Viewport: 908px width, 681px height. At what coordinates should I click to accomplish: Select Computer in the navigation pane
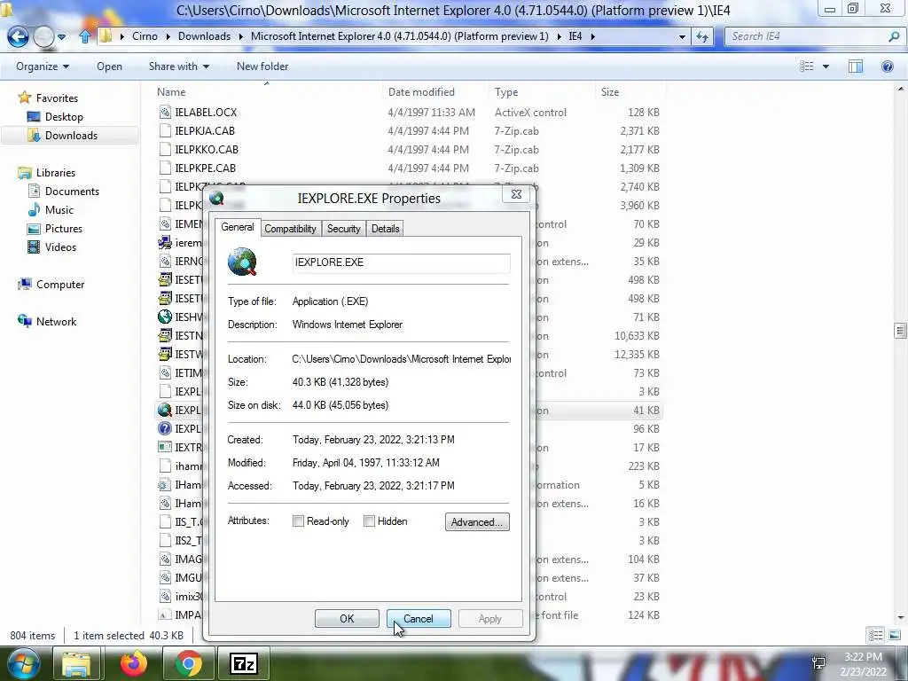click(60, 285)
